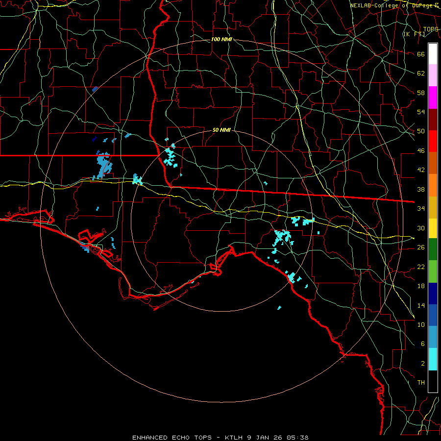Screen dimensions: 441x441
Task: Click the light blue 14 kft legend swatch
Action: (x=433, y=337)
